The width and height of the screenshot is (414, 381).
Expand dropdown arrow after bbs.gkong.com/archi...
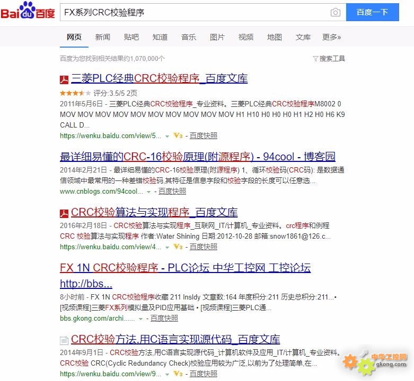coord(140,319)
